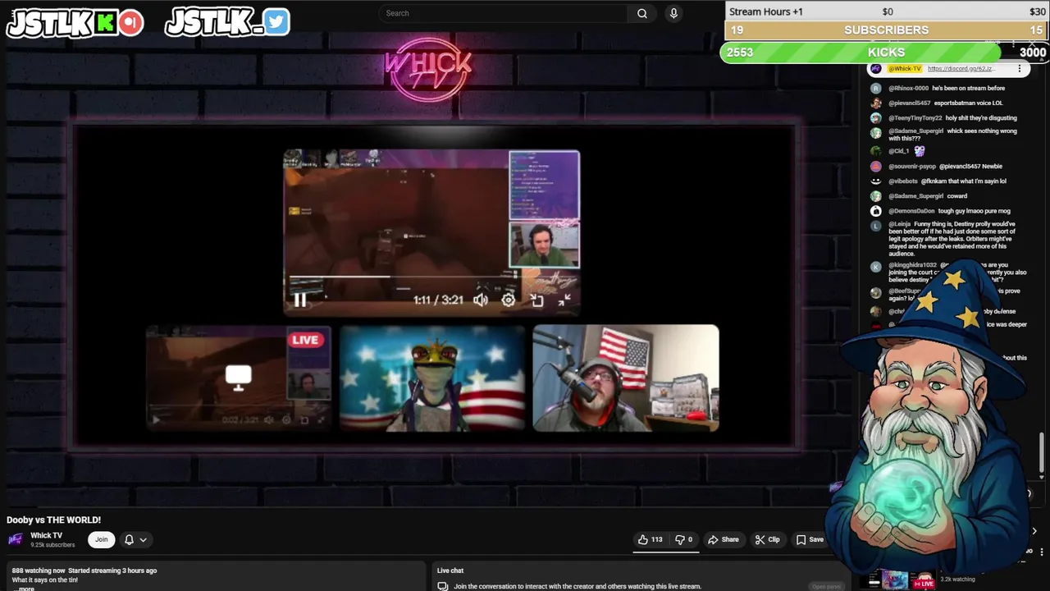This screenshot has height=591, width=1050.
Task: Click the SUBSCRIBERS goal bar
Action: pos(886,30)
